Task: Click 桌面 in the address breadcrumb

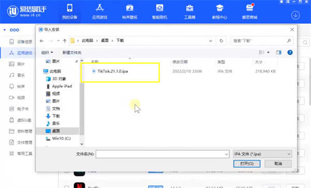Action: click(x=105, y=40)
